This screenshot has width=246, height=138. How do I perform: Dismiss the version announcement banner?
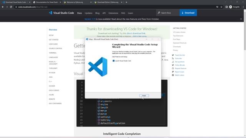(241, 19)
